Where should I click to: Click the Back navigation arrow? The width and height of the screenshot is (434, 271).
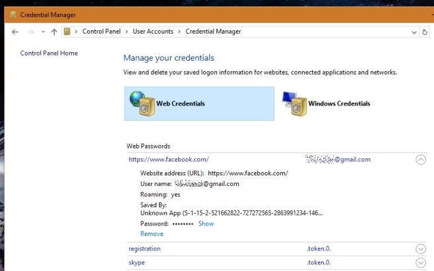[x=15, y=32]
